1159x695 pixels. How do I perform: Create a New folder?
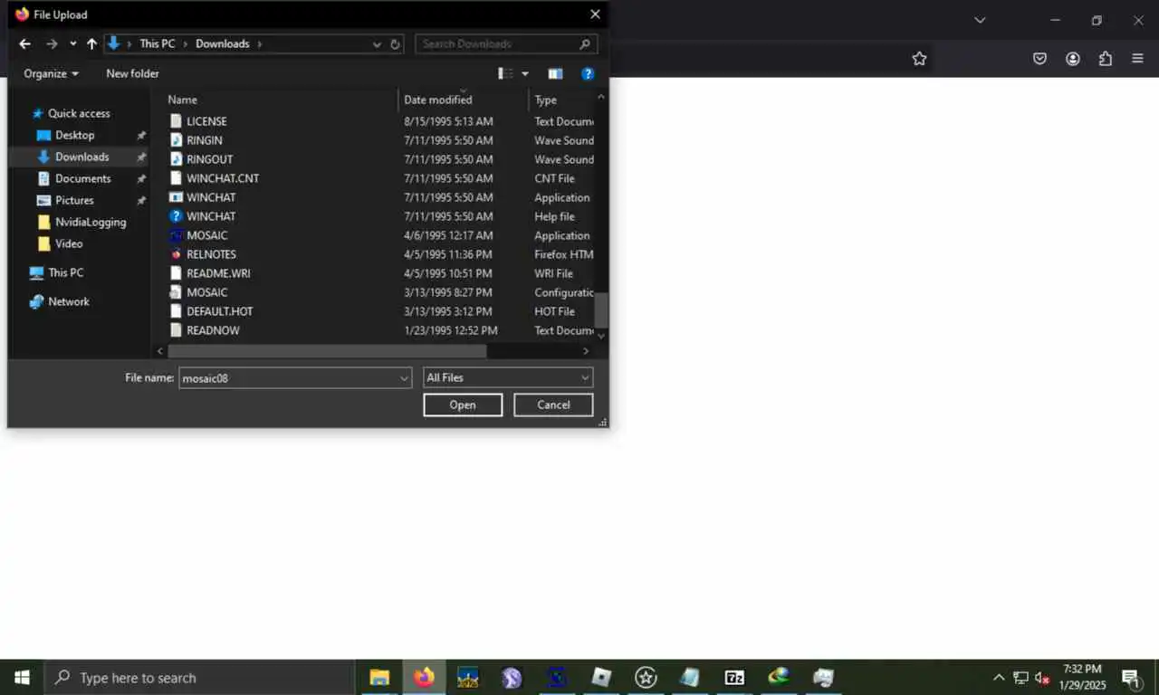pyautogui.click(x=132, y=73)
